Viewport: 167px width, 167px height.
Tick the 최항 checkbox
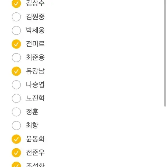(x=16, y=125)
